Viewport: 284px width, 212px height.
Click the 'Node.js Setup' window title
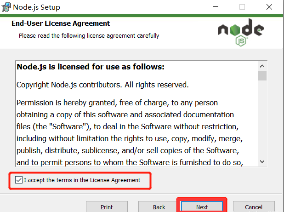(37, 7)
